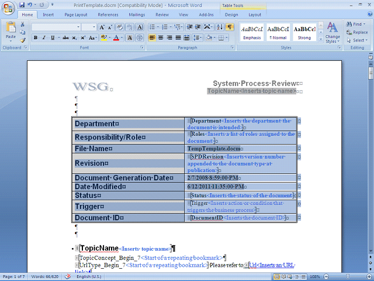Align text right
This screenshot has width=374, height=281.
point(169,37)
